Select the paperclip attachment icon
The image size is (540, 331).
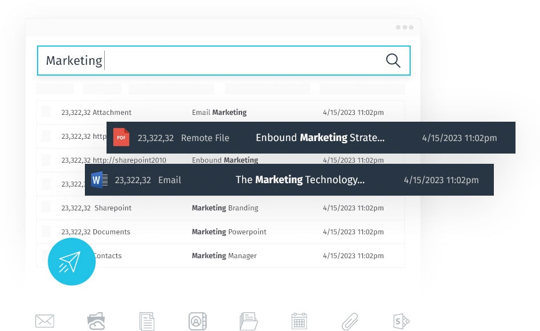coord(350,321)
